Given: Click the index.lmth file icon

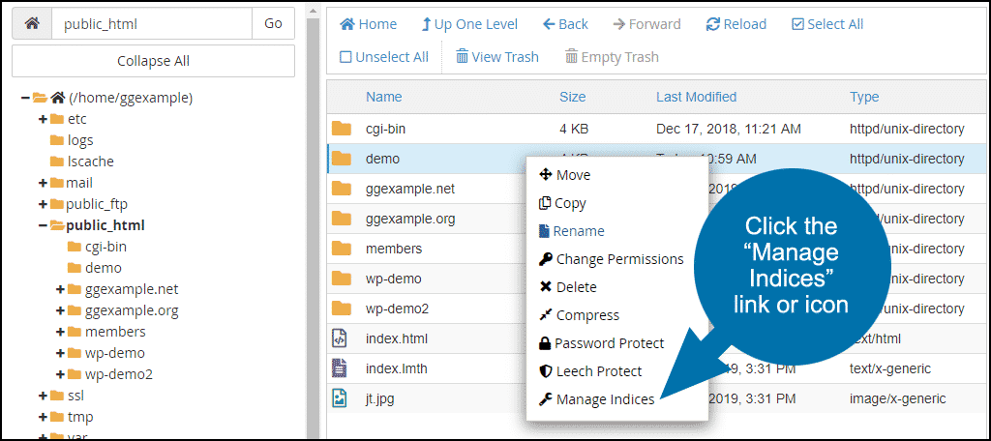Looking at the screenshot, I should (340, 368).
